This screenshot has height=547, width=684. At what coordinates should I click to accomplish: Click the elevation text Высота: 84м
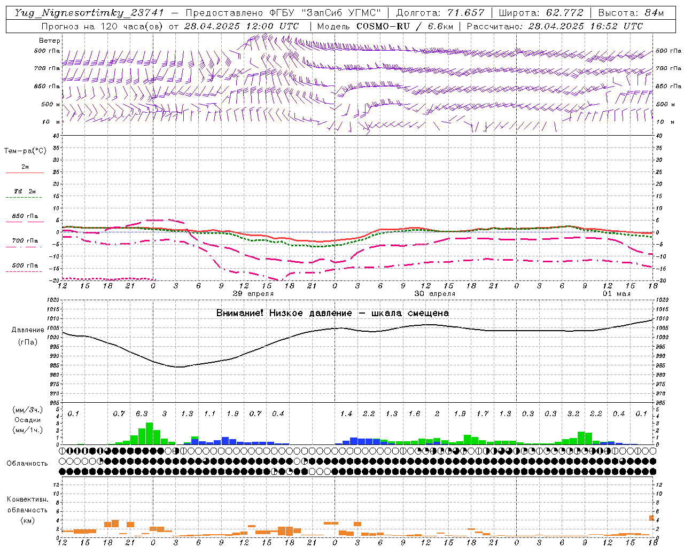coord(631,13)
